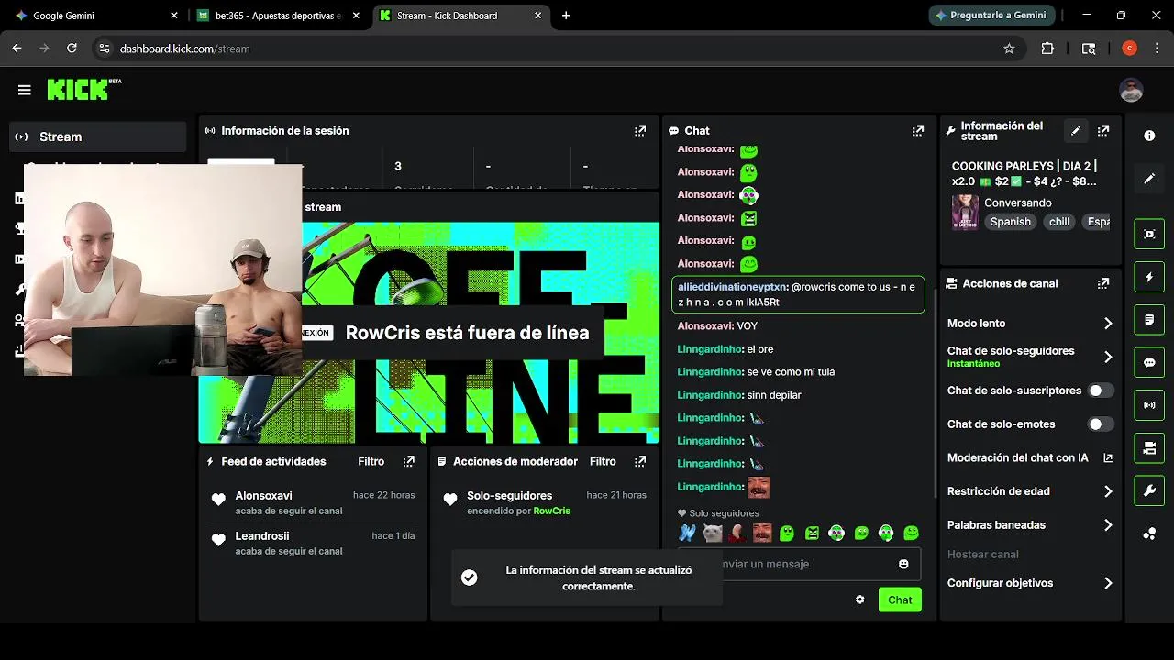Toggle the chat bubble widget in sidebar
1174x660 pixels.
coord(1149,362)
